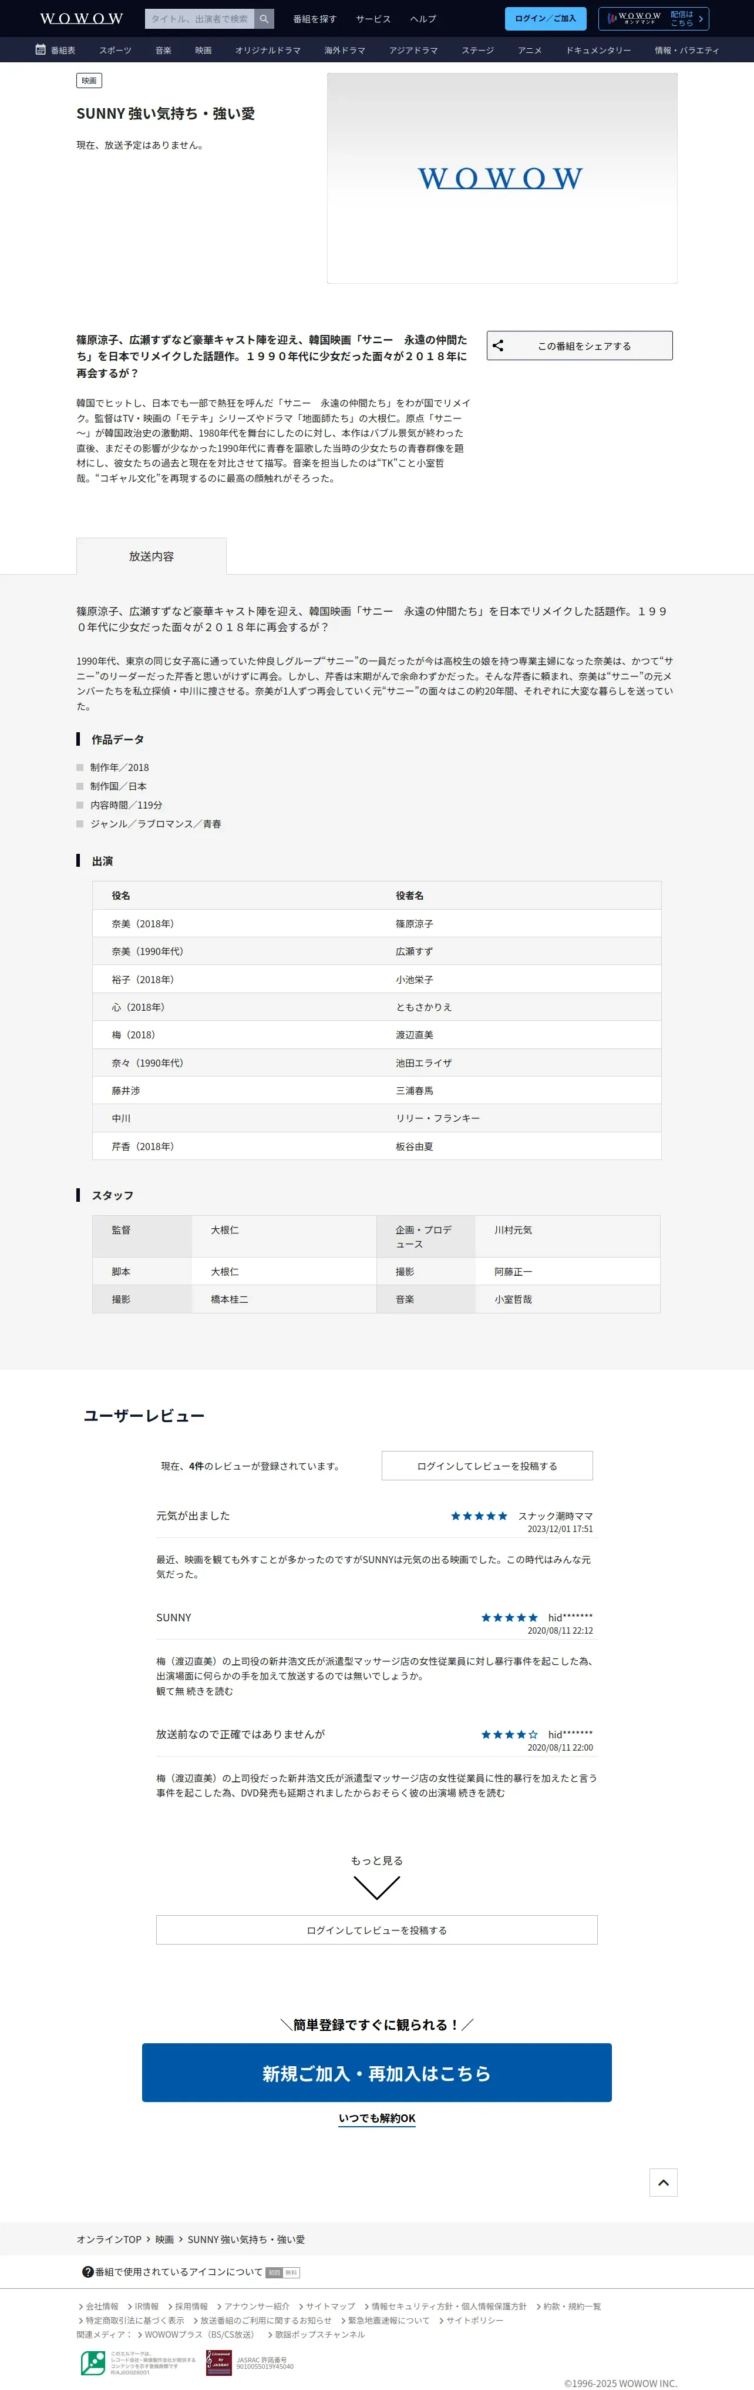Go to the ドキュメンタリー category

pyautogui.click(x=598, y=50)
